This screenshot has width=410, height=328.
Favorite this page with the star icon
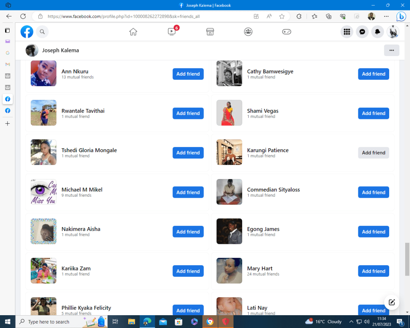point(282,16)
